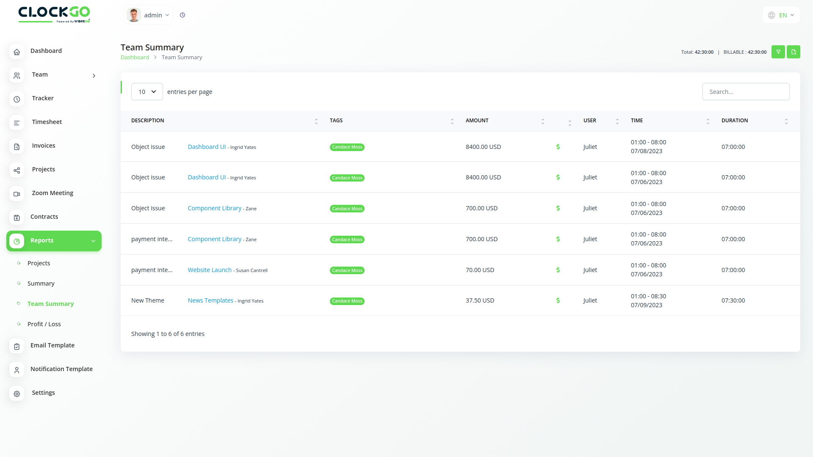Open the entries per page dropdown
Screen dimensions: 813x457
click(x=147, y=92)
